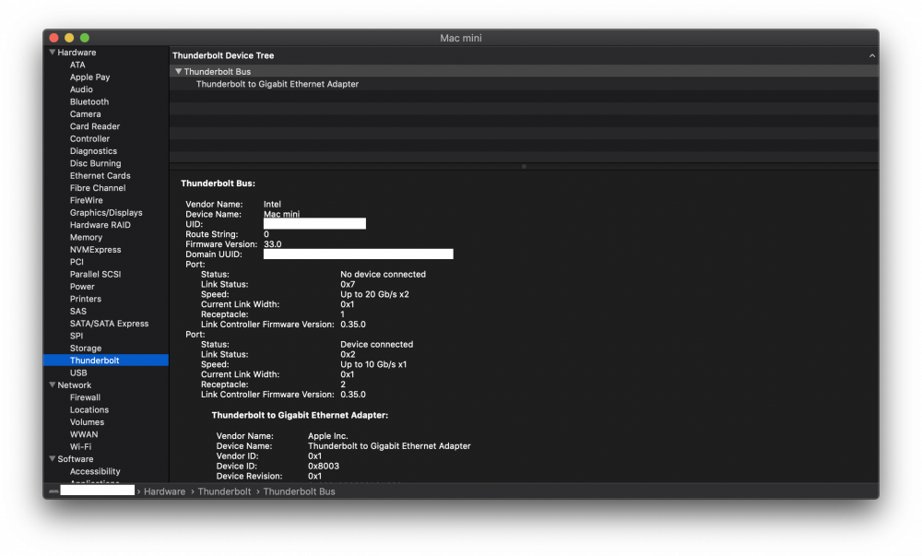
Task: Show the Camera information
Action: click(x=85, y=114)
